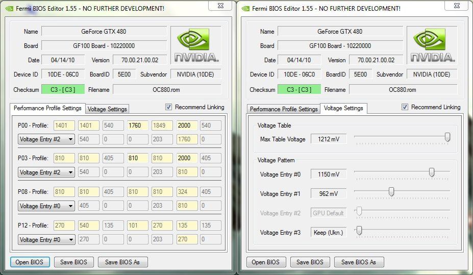The image size is (473, 275).
Task: Click Open BIOS in the right window
Action: click(x=265, y=262)
